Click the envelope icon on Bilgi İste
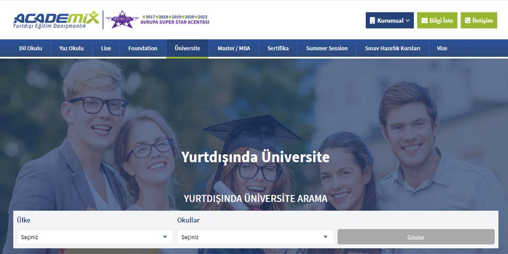 click(424, 21)
